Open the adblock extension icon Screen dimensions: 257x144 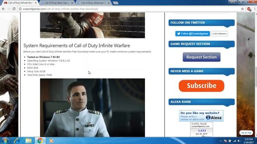249,9
